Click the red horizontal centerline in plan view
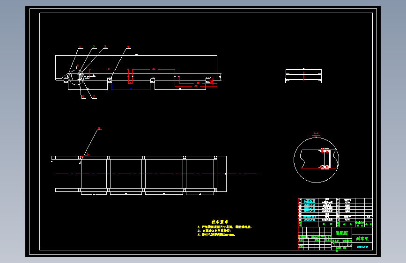 [x=156, y=174]
